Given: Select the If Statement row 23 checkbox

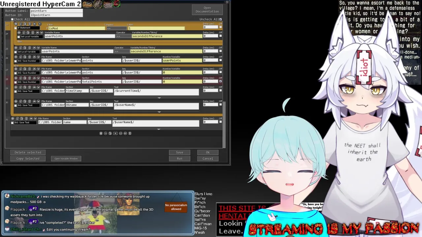Looking at the screenshot, I should pos(15,28).
